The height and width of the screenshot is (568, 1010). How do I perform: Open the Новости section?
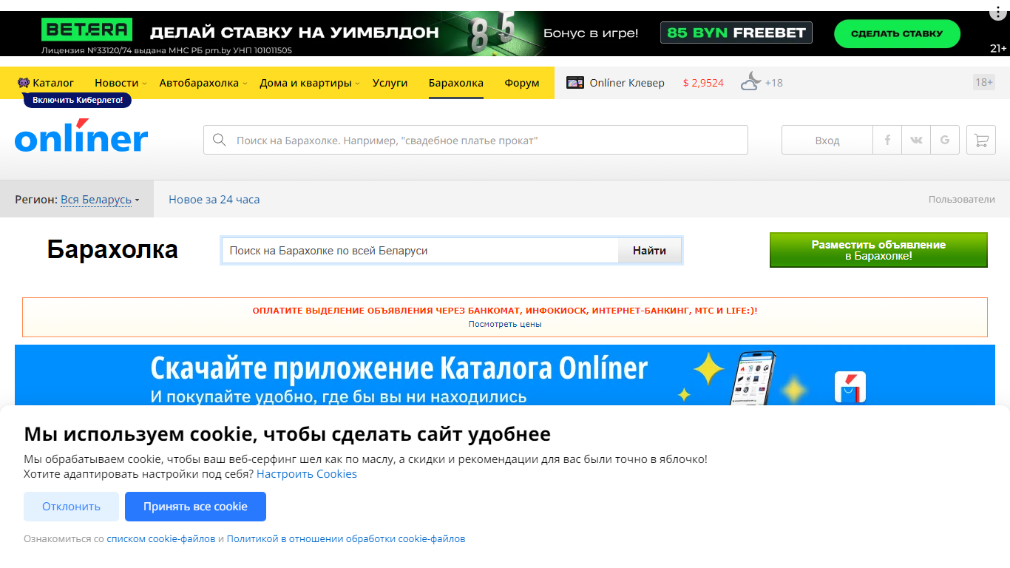pos(116,83)
